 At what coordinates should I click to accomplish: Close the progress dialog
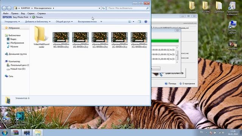177,31
